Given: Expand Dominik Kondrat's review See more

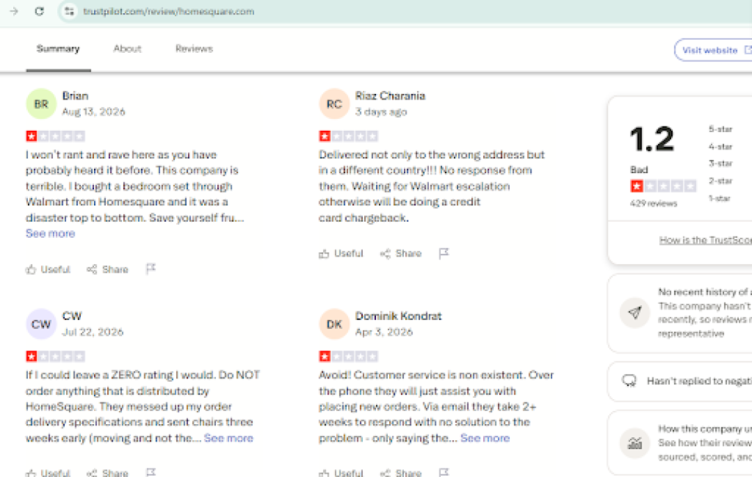Looking at the screenshot, I should (485, 438).
